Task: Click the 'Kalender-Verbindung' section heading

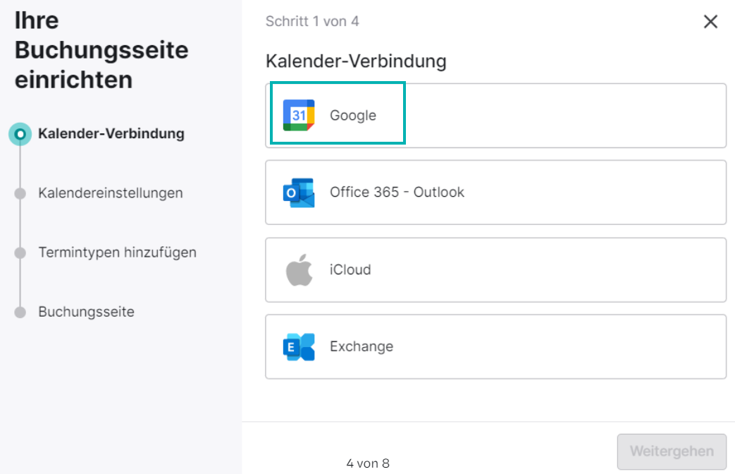Action: coord(356,61)
